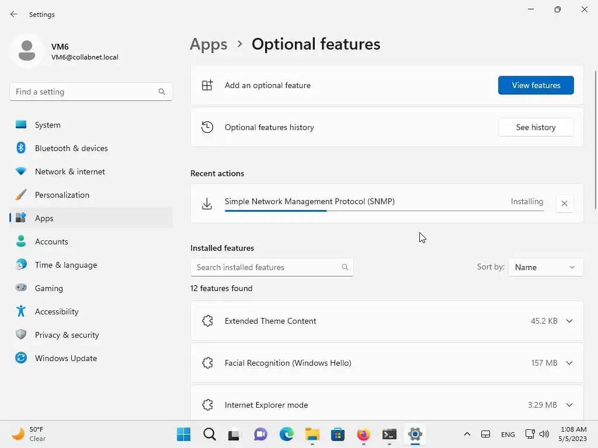Screen dimensions: 598x448
Task: Open the Accessibility settings page
Action: tap(57, 311)
